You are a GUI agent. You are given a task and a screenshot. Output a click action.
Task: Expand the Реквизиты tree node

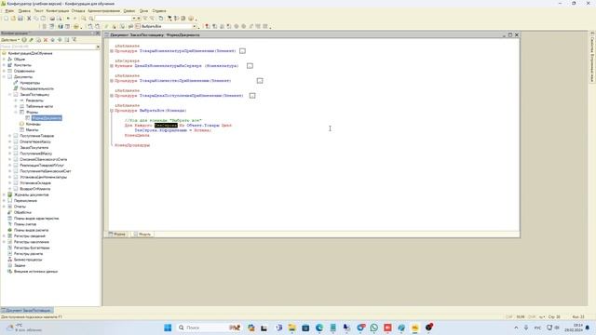(16, 100)
